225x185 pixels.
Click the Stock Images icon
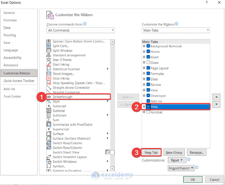pos(49,73)
